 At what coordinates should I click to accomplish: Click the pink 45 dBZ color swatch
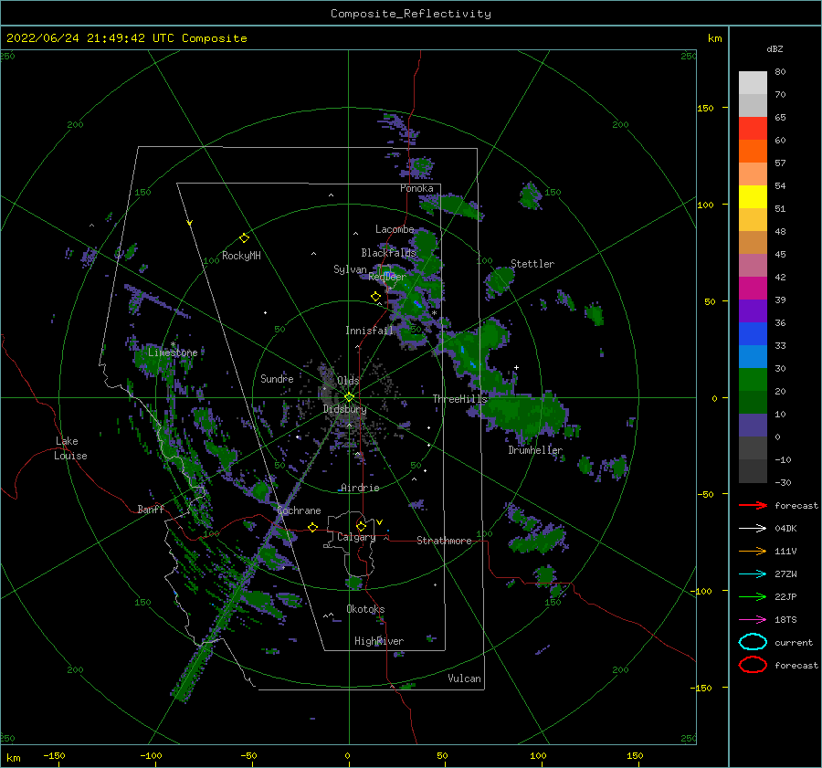753,265
